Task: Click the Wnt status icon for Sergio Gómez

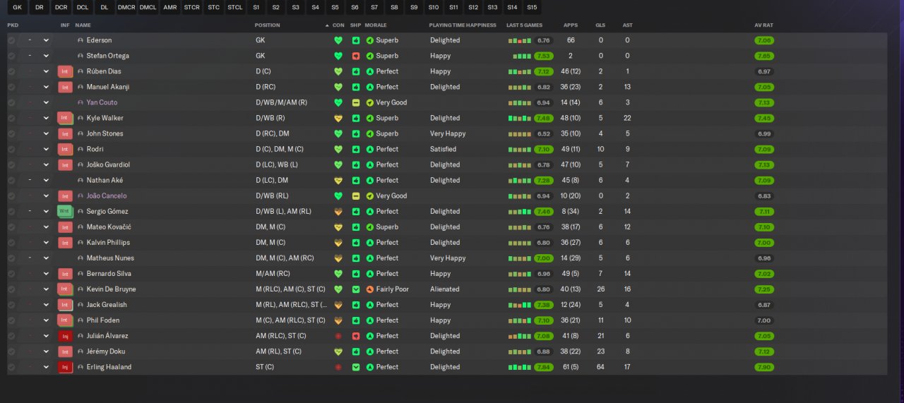Action: [65, 211]
